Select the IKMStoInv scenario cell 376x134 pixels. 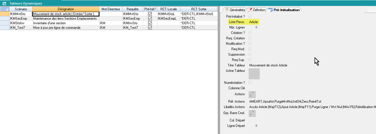pos(21,23)
